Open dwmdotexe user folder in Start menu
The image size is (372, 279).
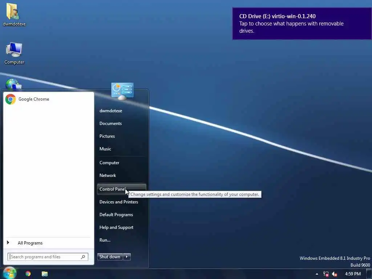(111, 111)
